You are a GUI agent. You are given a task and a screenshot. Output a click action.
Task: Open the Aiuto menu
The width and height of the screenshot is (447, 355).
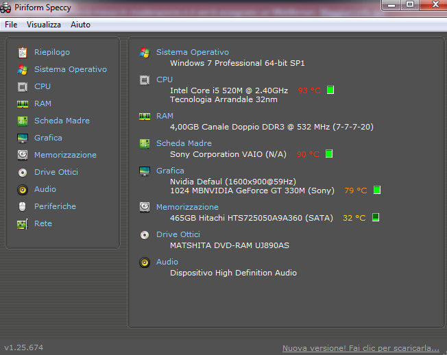[80, 25]
